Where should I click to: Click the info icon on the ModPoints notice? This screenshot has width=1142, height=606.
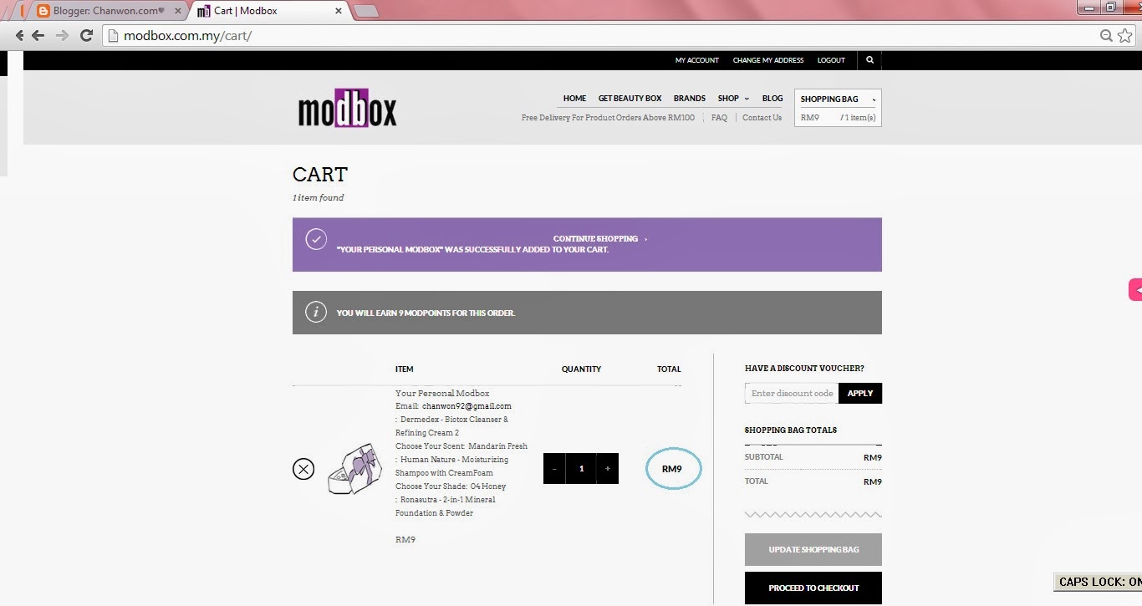(x=315, y=311)
